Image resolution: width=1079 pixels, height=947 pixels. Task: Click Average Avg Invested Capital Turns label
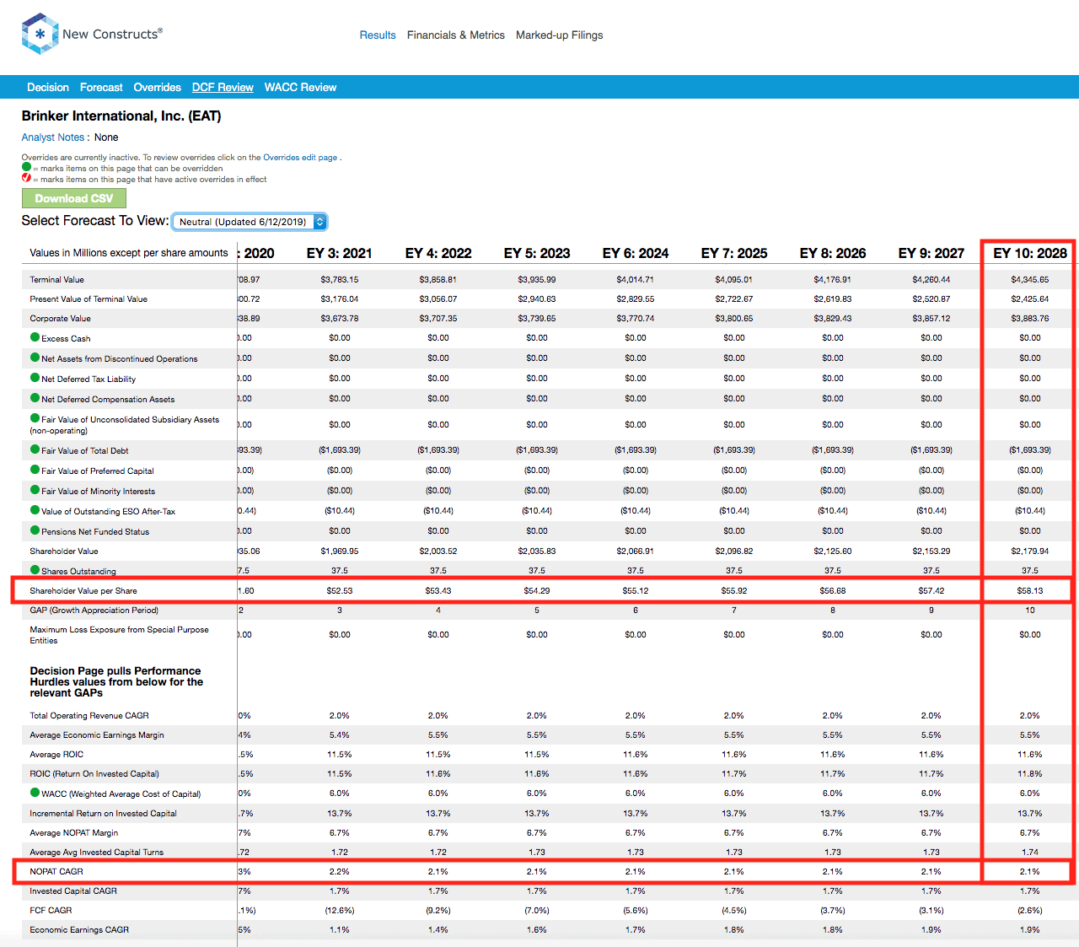pos(97,853)
